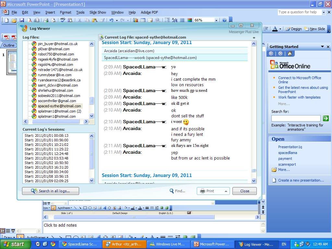The image size is (332, 249).
Task: Open Microsoft PowerPoint Help question-mark icon
Action: (x=224, y=20)
